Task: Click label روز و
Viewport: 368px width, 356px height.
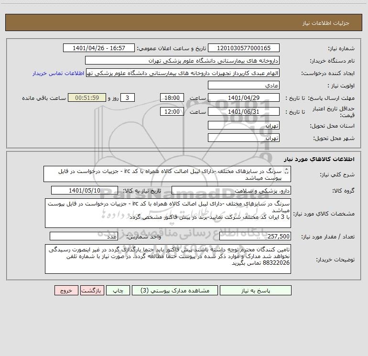Action: pyautogui.click(x=113, y=98)
